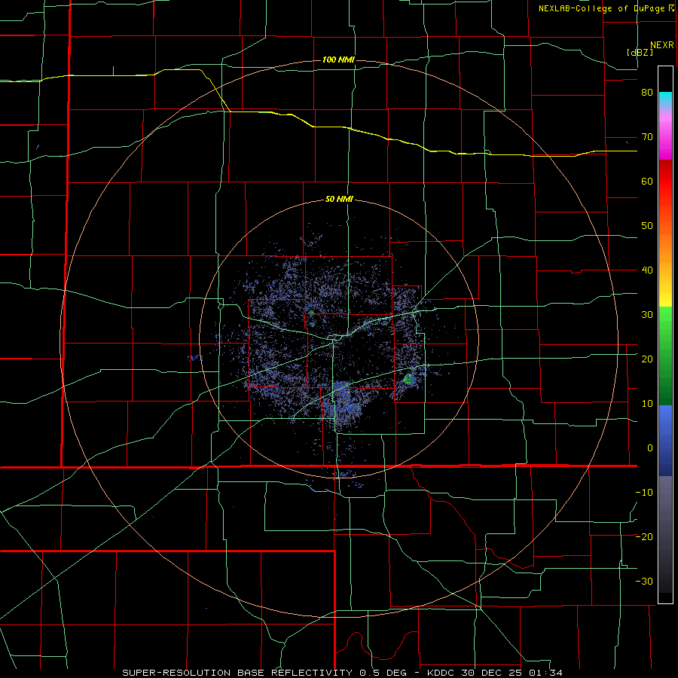Click the green echo cell southeast of radar
The image size is (678, 678).
coord(408,380)
